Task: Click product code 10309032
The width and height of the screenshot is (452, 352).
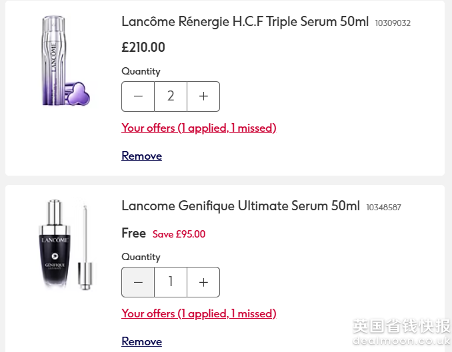Action: click(393, 23)
